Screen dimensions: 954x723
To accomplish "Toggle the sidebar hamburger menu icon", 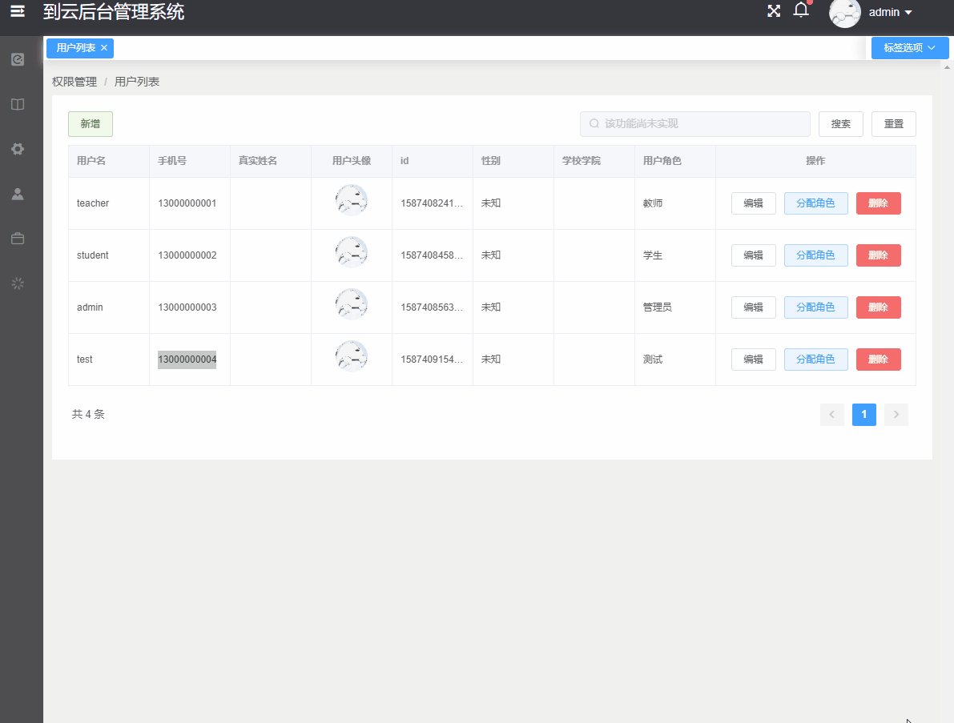I will click(18, 11).
